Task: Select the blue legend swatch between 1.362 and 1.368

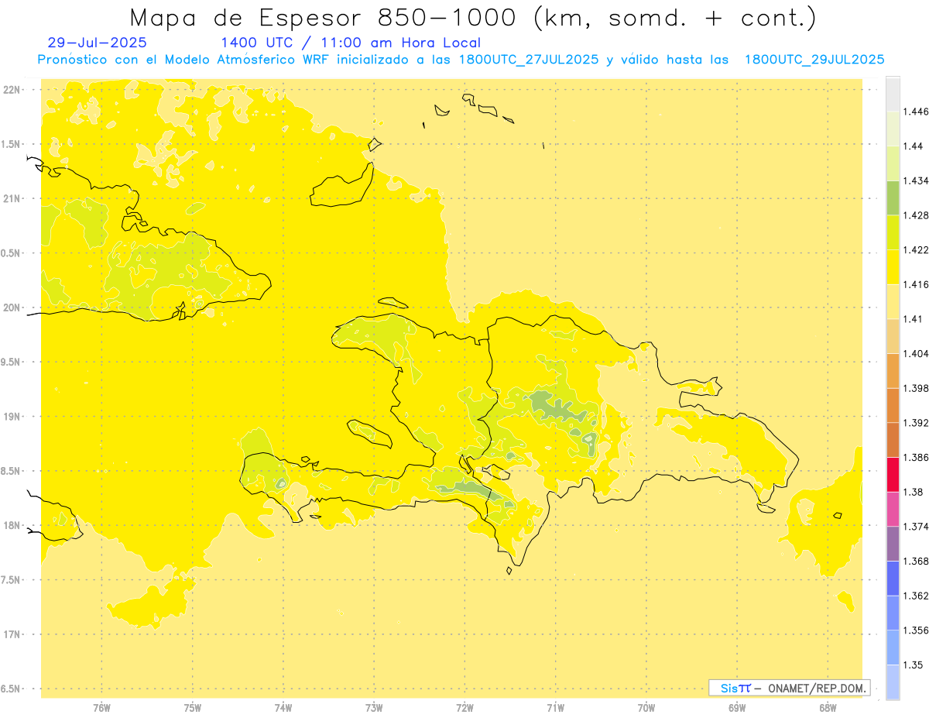Action: coord(893,578)
